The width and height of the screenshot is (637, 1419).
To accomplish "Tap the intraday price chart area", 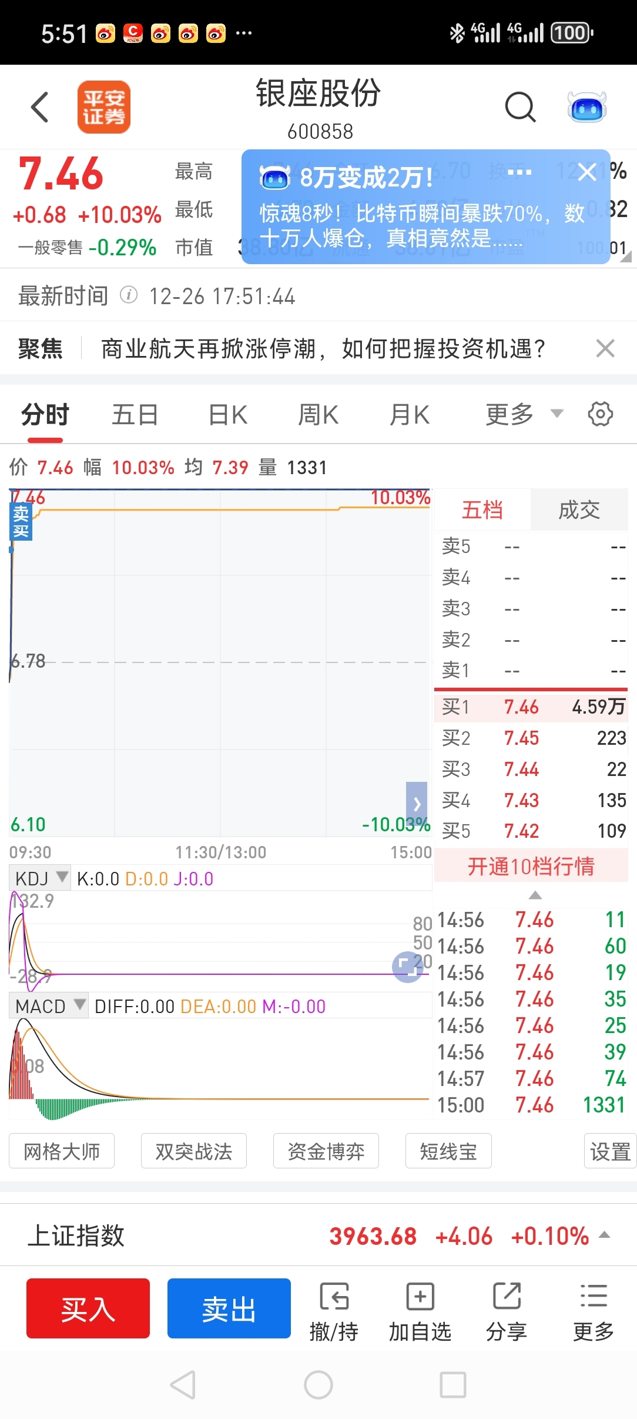I will click(221, 662).
